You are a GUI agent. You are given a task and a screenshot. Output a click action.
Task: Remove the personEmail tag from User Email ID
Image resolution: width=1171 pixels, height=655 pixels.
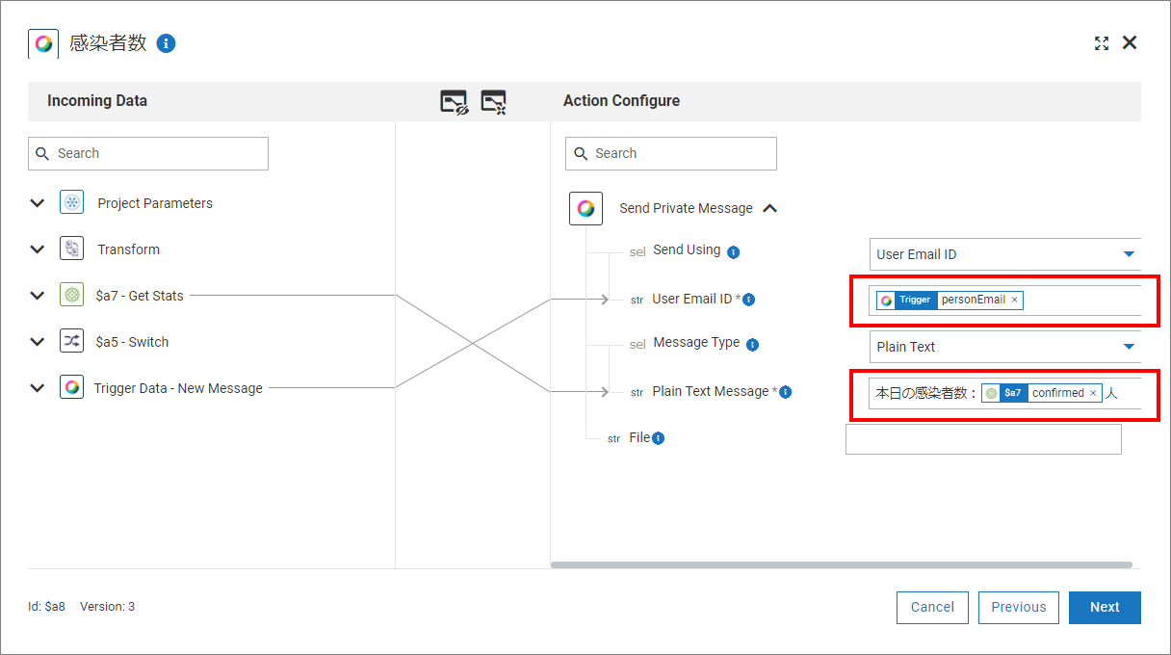[1014, 301]
